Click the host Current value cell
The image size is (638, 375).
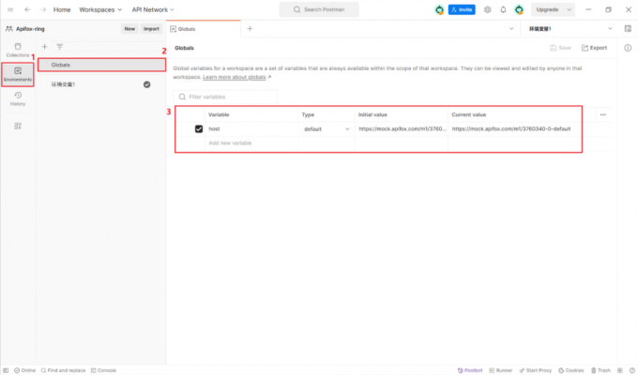click(514, 129)
